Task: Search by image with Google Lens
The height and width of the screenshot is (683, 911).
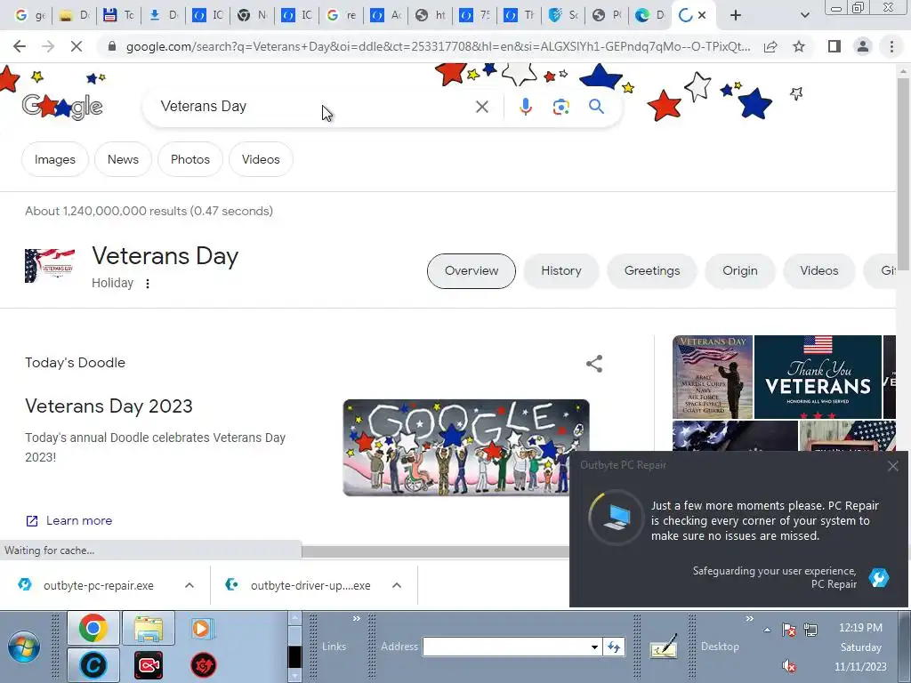Action: click(x=560, y=107)
